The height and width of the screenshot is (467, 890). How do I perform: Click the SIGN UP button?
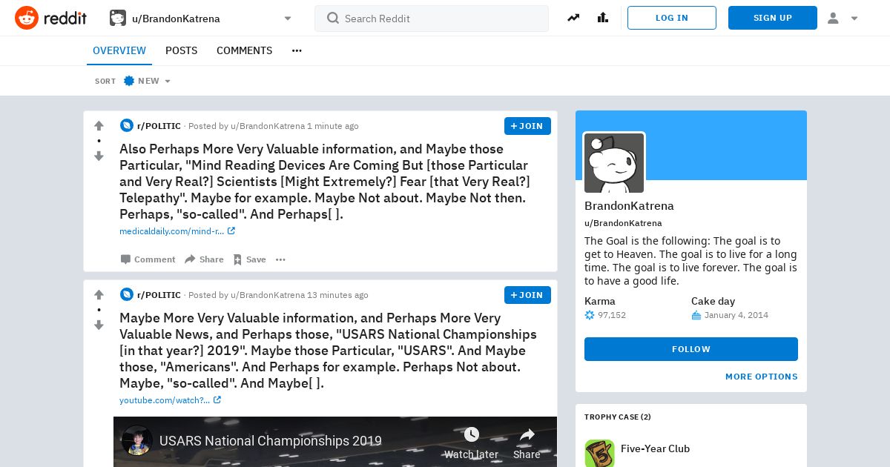click(773, 18)
